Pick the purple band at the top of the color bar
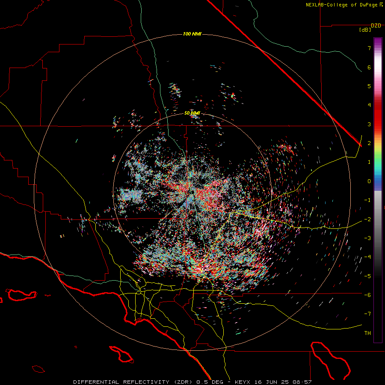 378,42
